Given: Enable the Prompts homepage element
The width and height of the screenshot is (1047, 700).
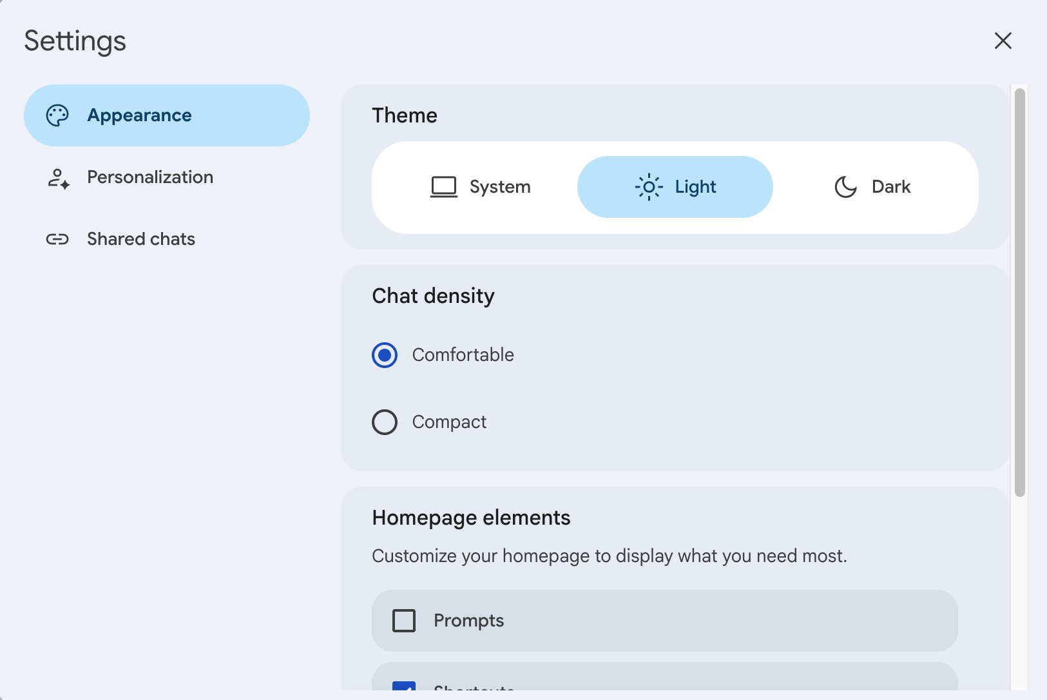Looking at the screenshot, I should coord(404,620).
